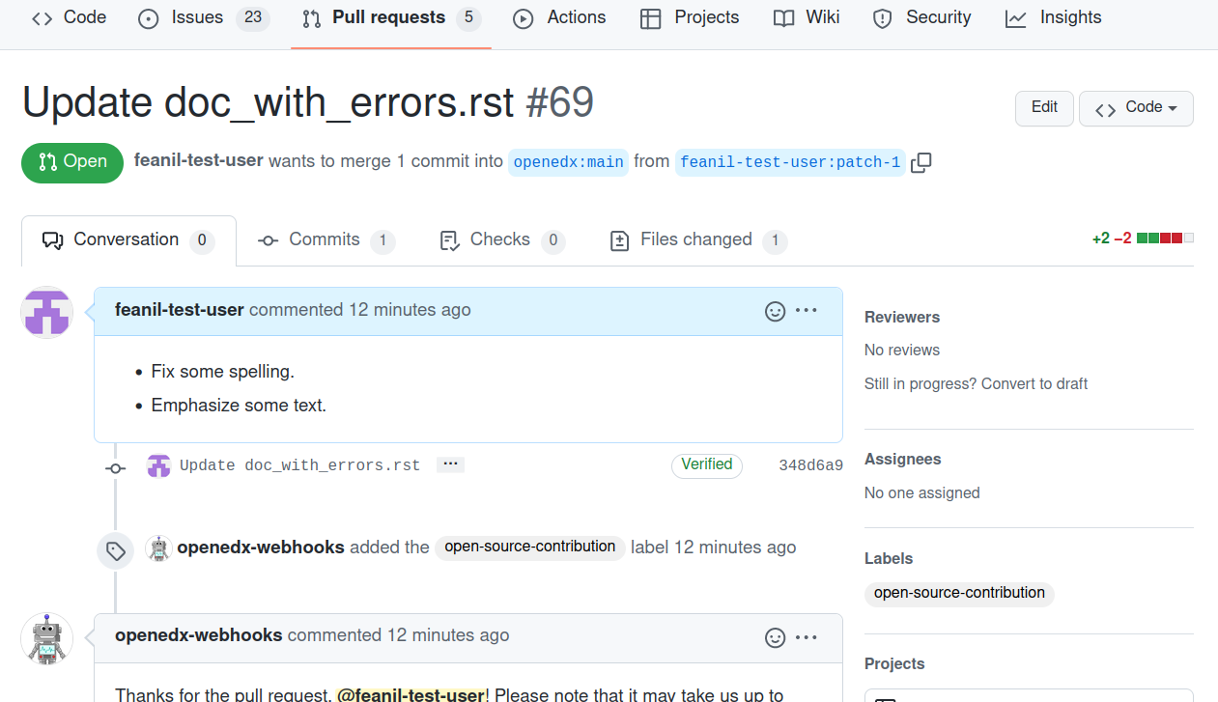
Task: Expand the truncated commit message ellipsis
Action: 450,463
